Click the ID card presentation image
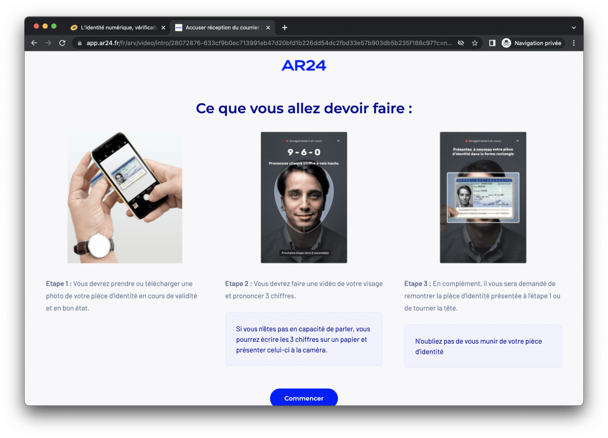608x438 pixels. (x=483, y=197)
